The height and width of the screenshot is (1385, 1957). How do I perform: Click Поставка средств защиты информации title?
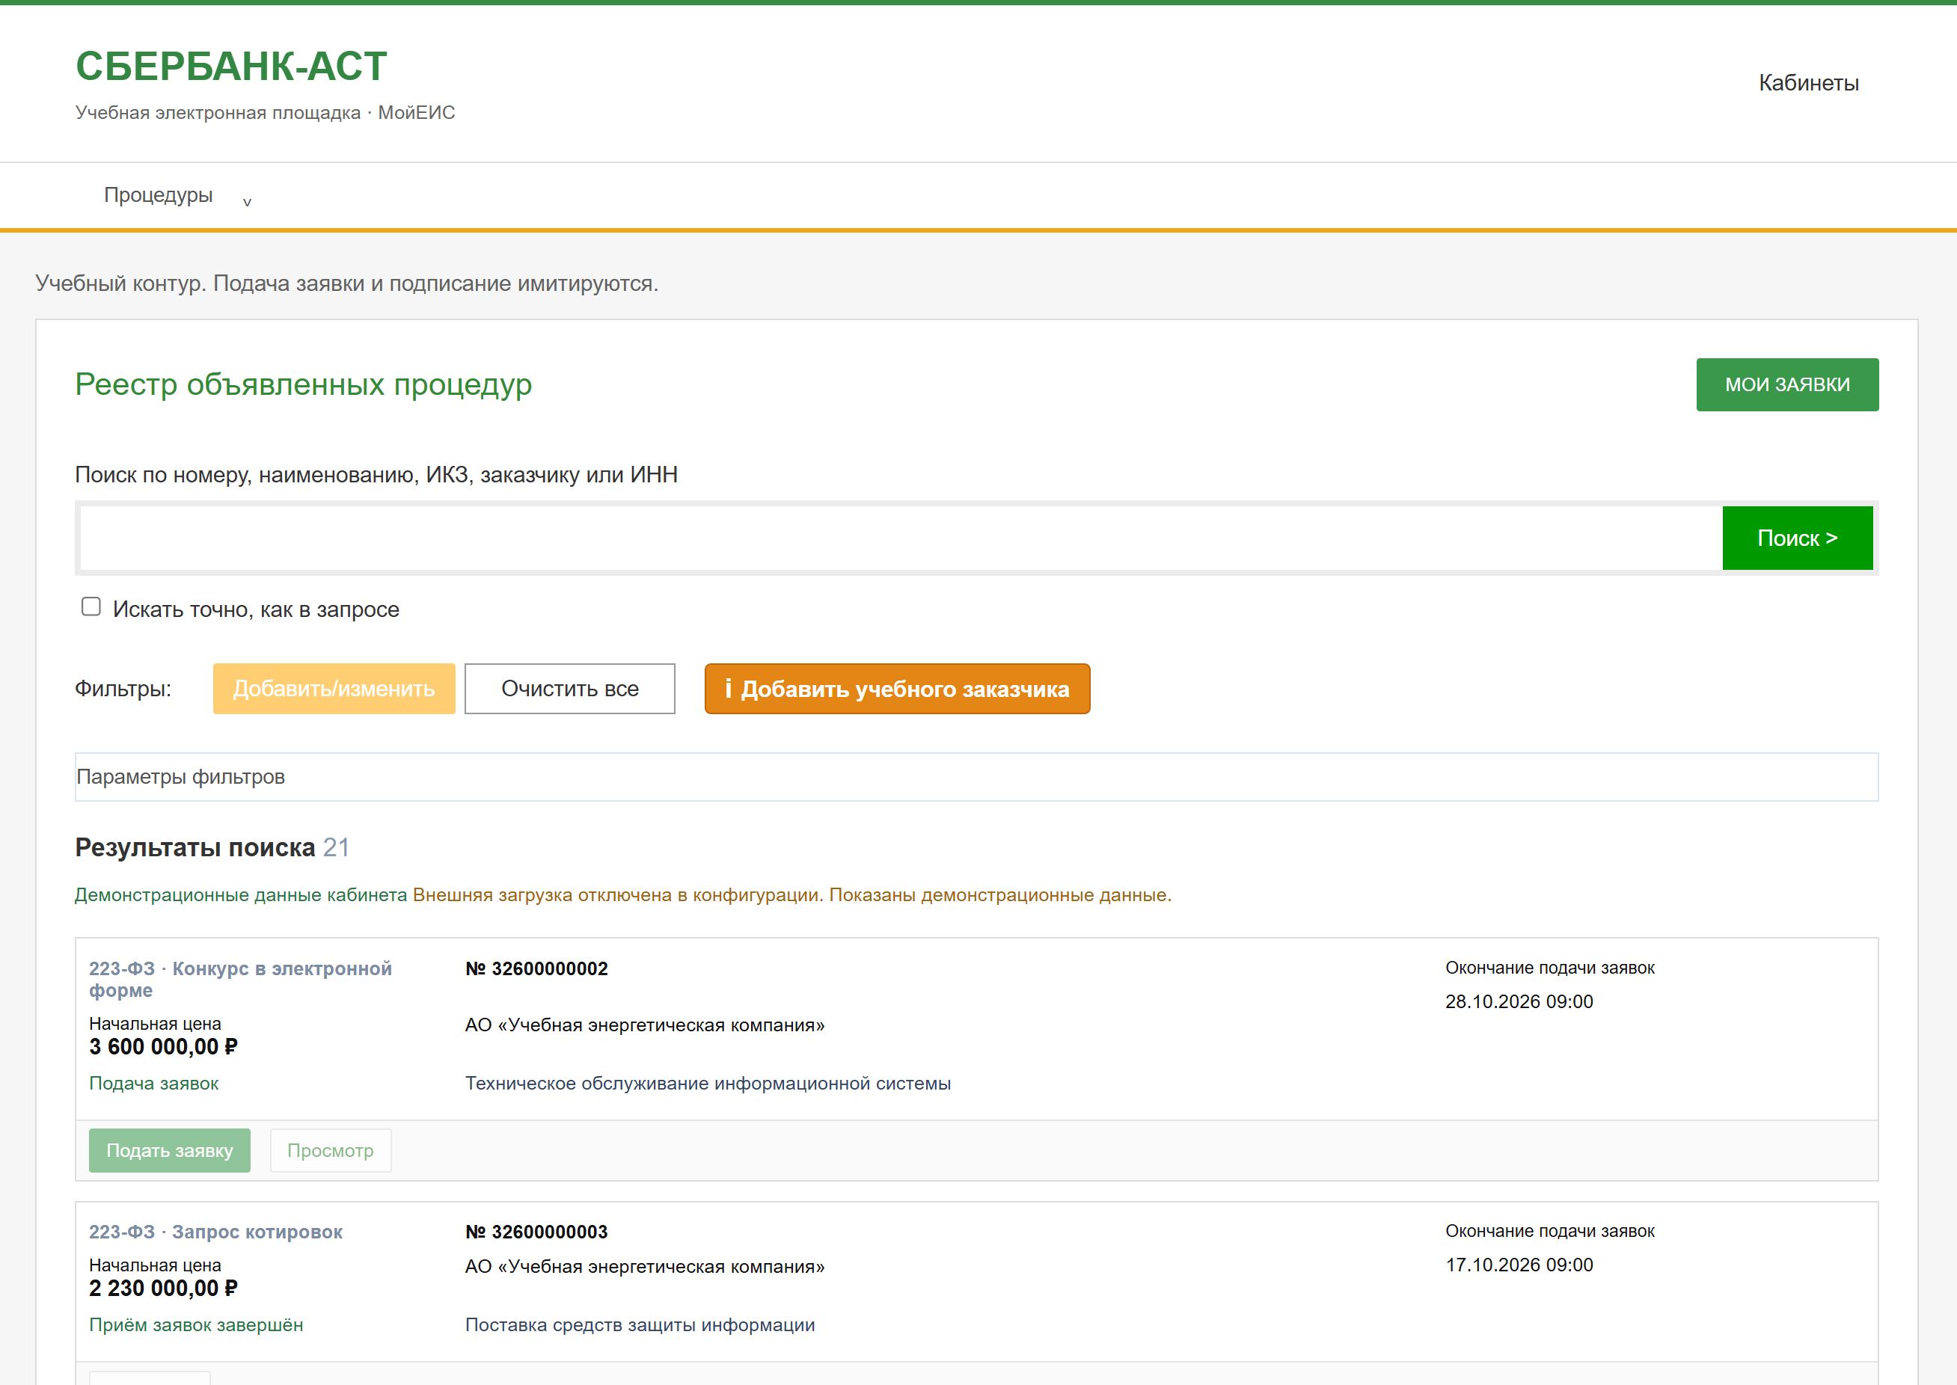click(x=640, y=1324)
